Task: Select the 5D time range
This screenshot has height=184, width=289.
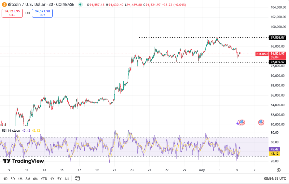Action: (x=13, y=179)
